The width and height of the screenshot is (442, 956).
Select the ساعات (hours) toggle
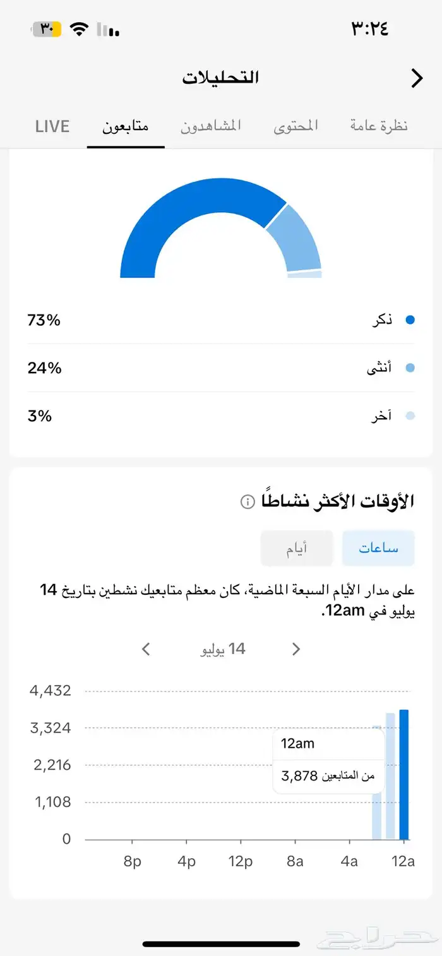378,548
